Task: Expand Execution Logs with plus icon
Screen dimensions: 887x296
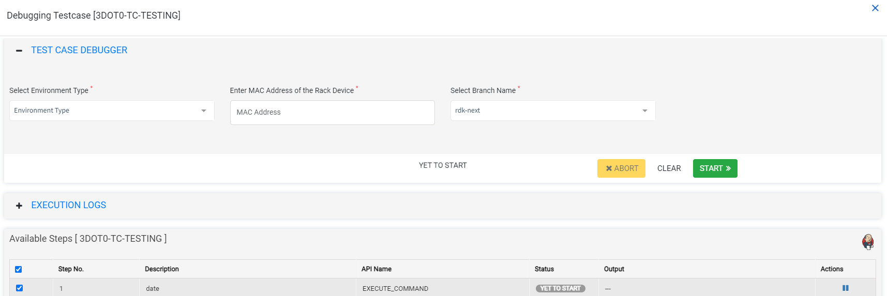Action: pos(19,206)
